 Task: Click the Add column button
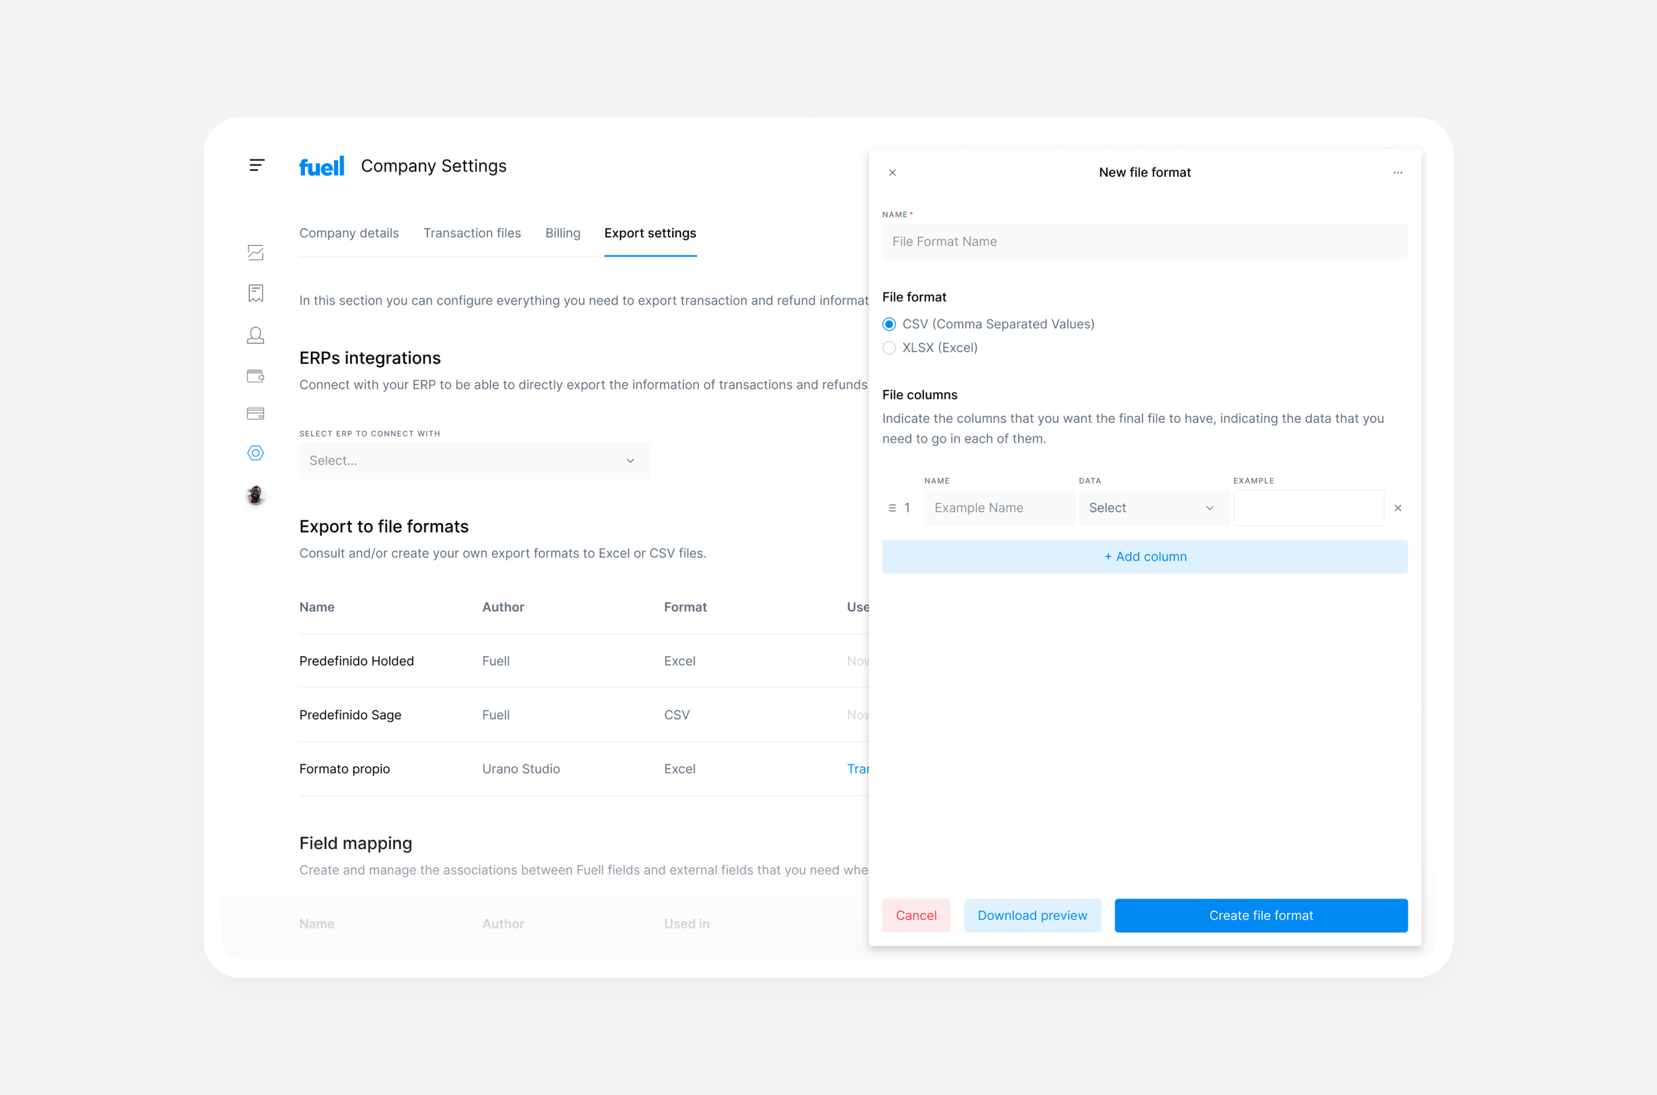coord(1145,557)
